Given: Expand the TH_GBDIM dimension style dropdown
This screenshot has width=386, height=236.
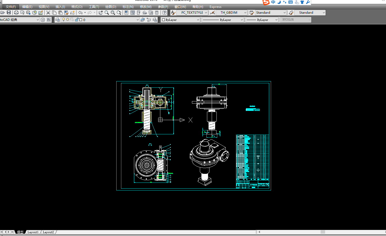Looking at the screenshot, I should (x=245, y=13).
